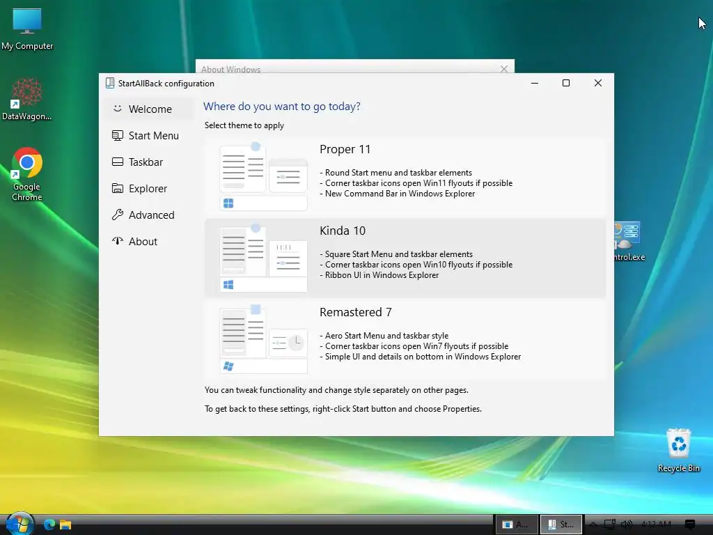The image size is (713, 535).
Task: Apply the Proper 11 theme
Action: click(405, 176)
